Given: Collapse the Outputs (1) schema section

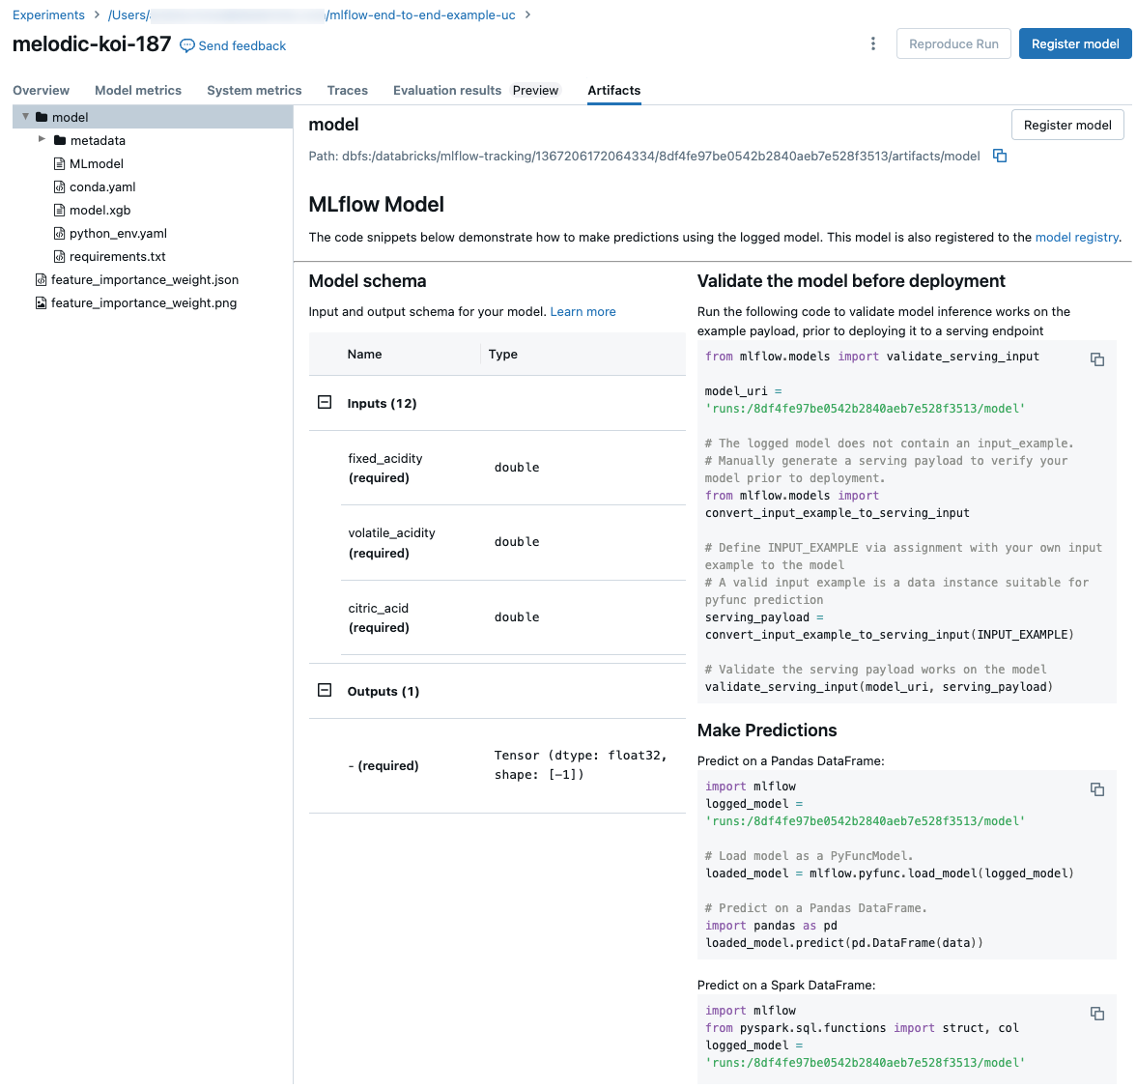Looking at the screenshot, I should click(325, 690).
